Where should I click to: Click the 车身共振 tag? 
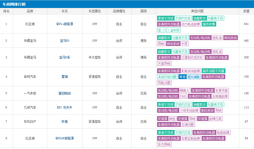[221, 90]
